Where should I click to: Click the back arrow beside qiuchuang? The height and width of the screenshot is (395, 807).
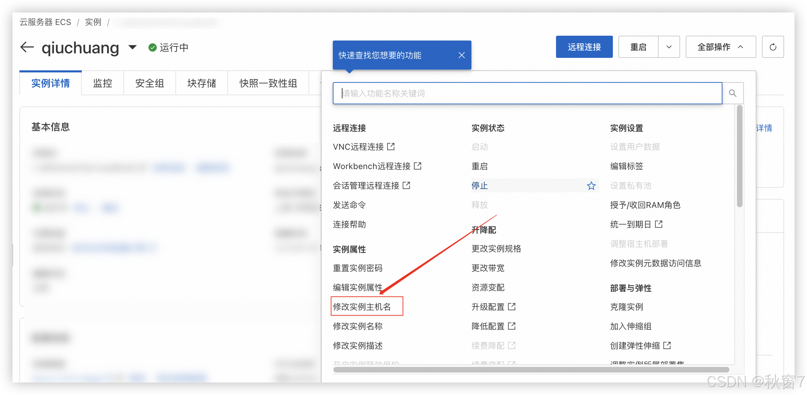pyautogui.click(x=27, y=47)
